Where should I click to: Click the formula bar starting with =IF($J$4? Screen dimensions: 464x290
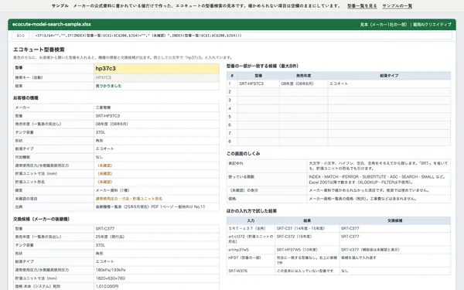point(242,36)
